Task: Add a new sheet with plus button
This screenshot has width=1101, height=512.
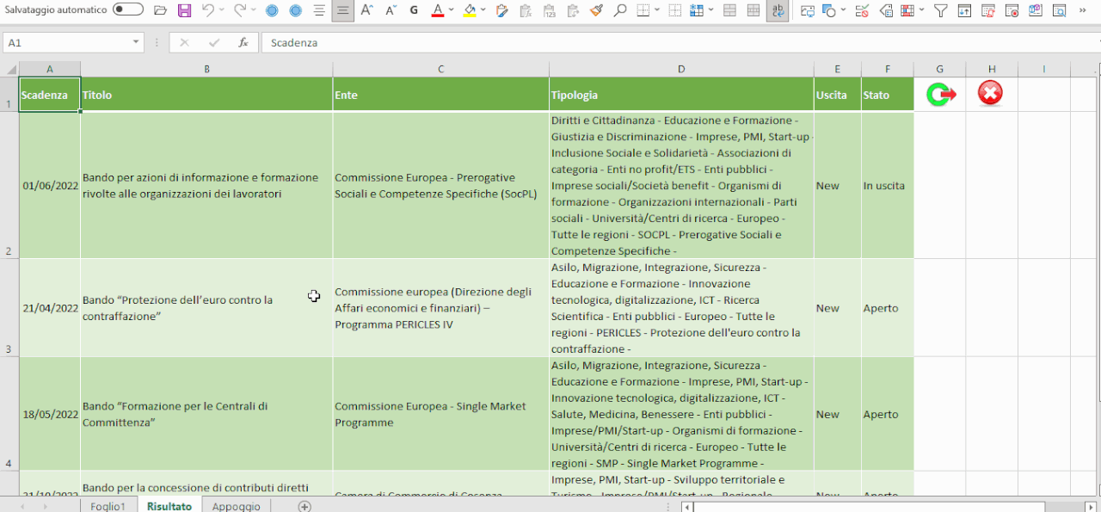Action: pyautogui.click(x=304, y=506)
